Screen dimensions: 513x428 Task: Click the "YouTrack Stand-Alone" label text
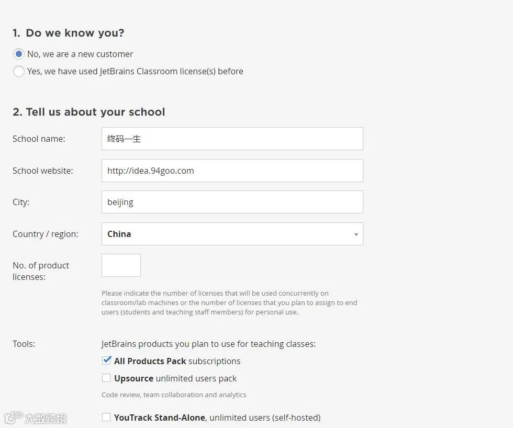[x=160, y=418]
